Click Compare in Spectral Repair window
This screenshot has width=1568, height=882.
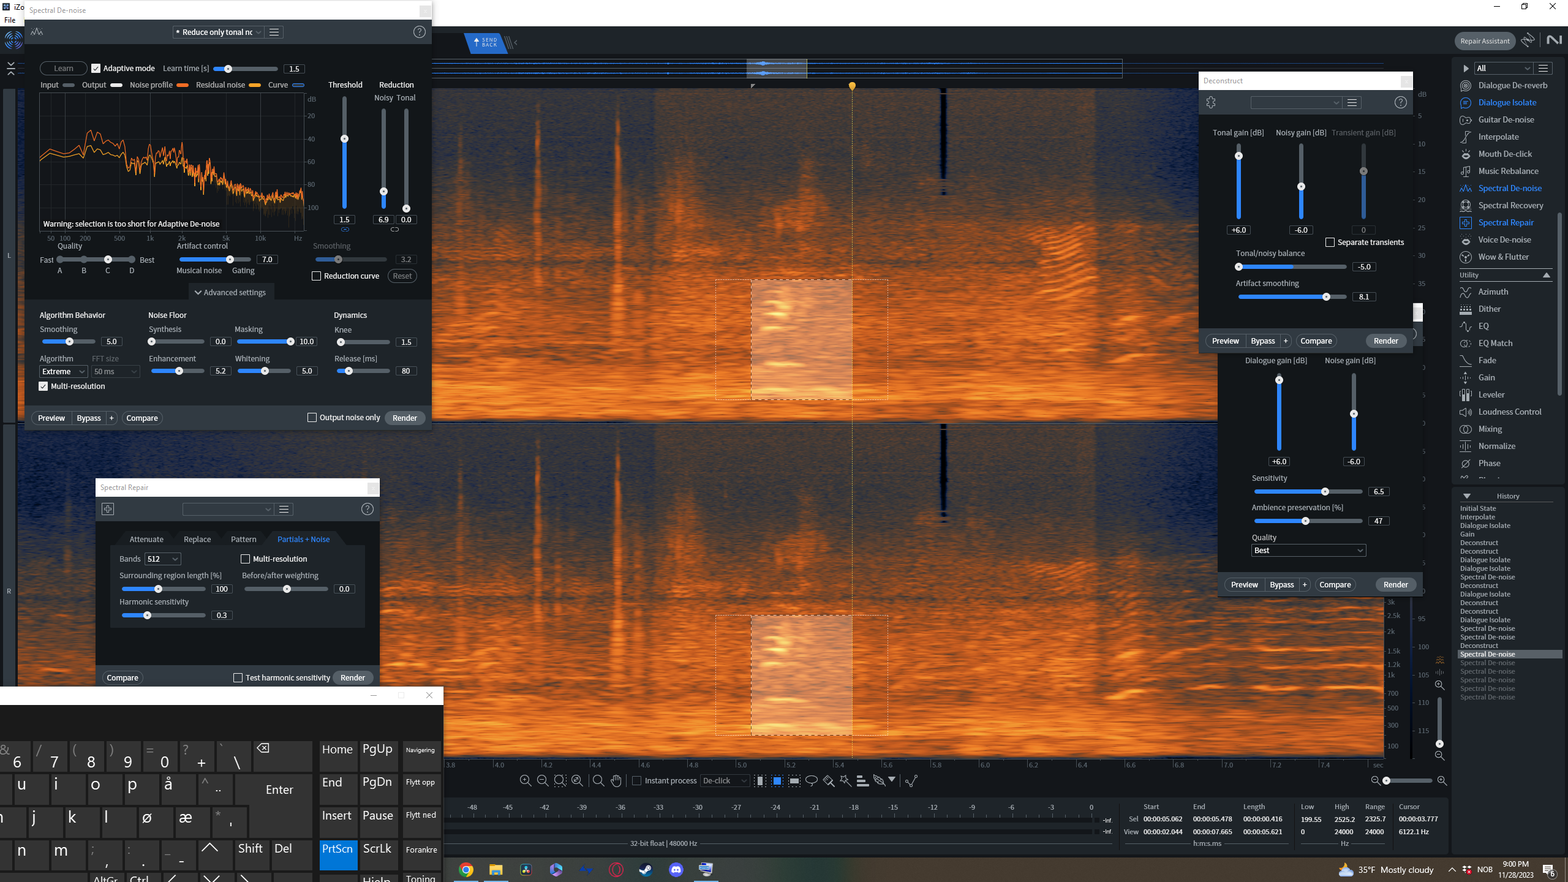(x=123, y=677)
